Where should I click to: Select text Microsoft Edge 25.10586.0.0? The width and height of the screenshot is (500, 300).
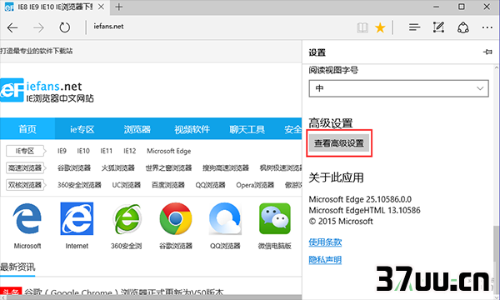pos(360,199)
